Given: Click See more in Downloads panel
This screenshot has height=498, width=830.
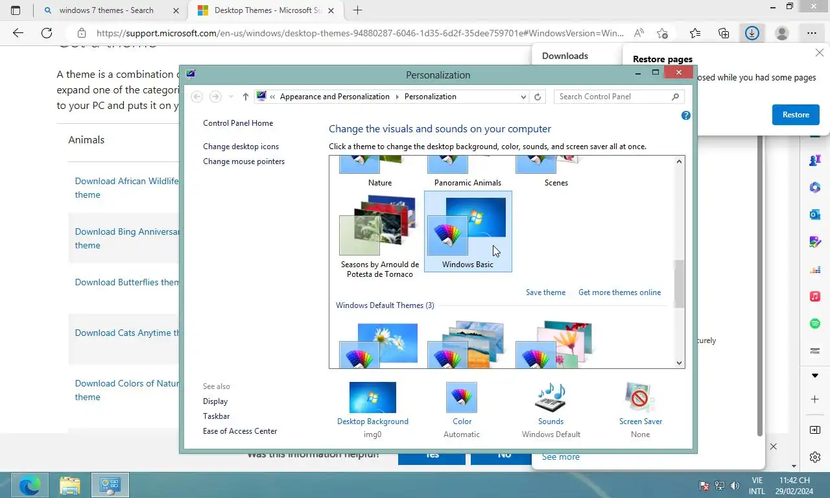Looking at the screenshot, I should pyautogui.click(x=561, y=457).
